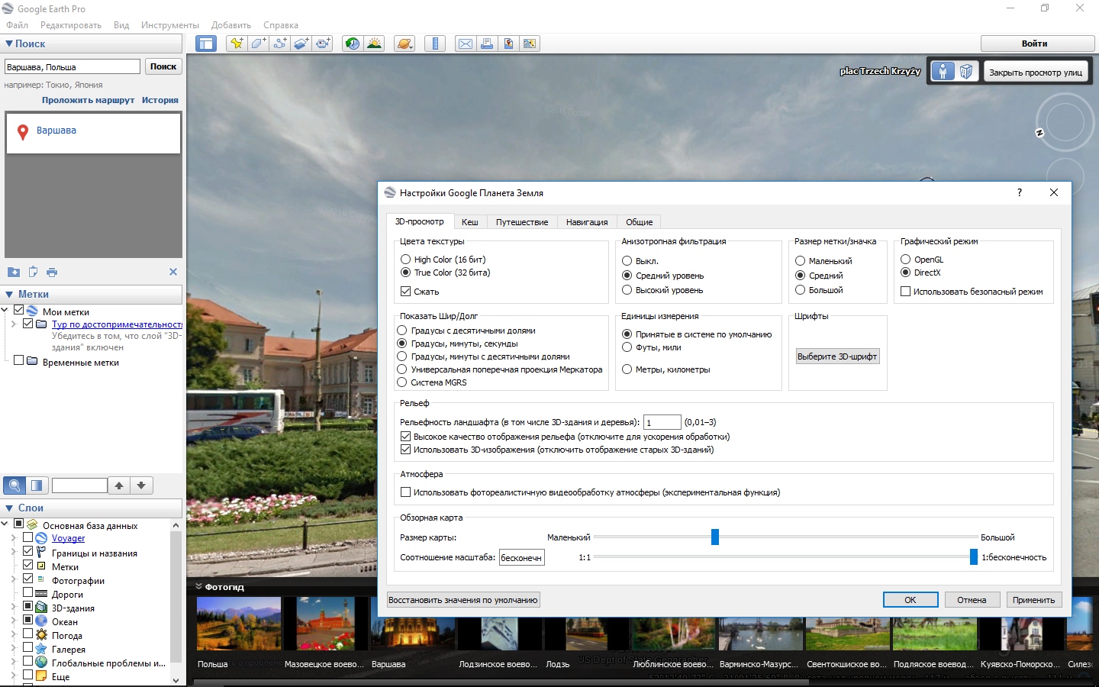This screenshot has height=687, width=1099.
Task: Click the Поиск search button
Action: (163, 66)
